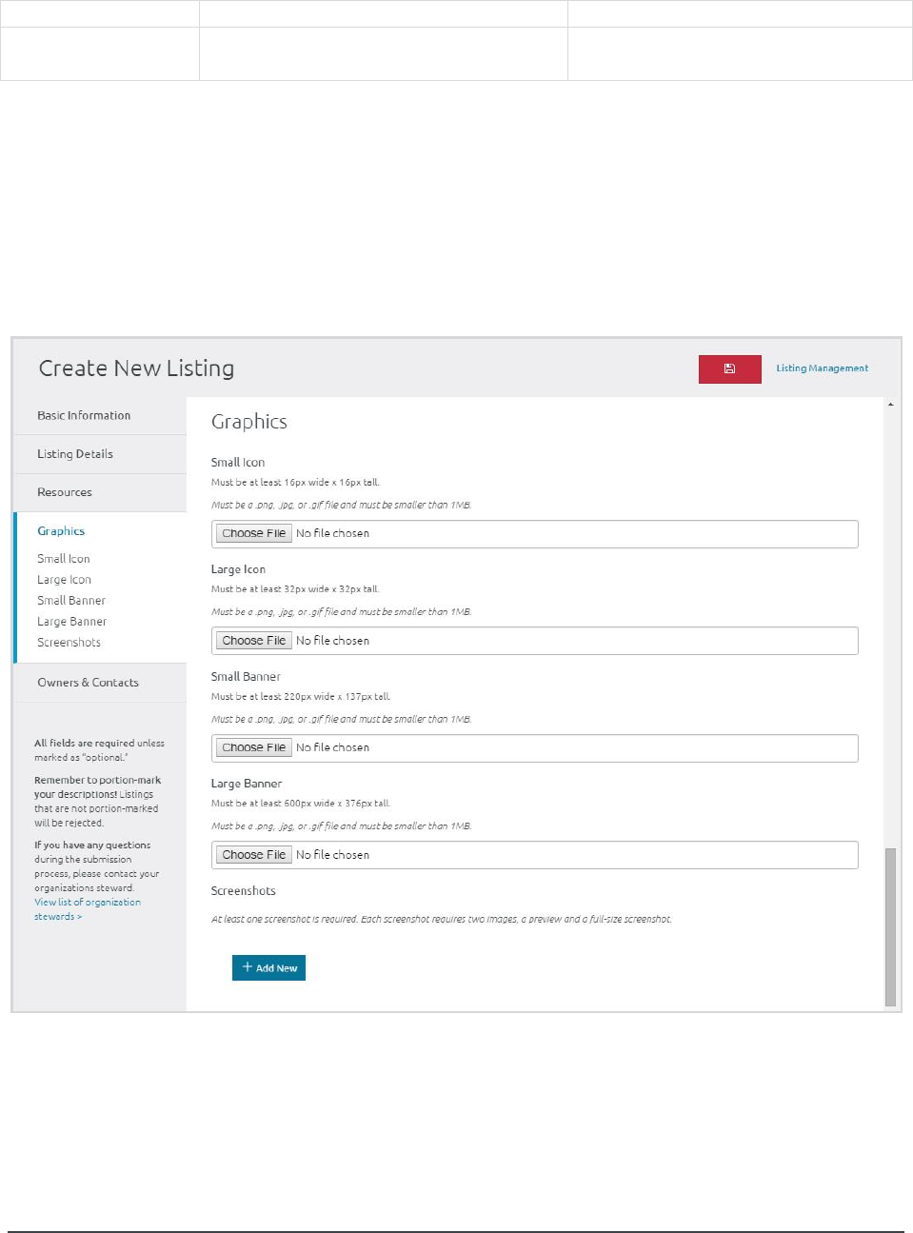Go to Basic Information section
The image size is (913, 1233).
pos(84,416)
